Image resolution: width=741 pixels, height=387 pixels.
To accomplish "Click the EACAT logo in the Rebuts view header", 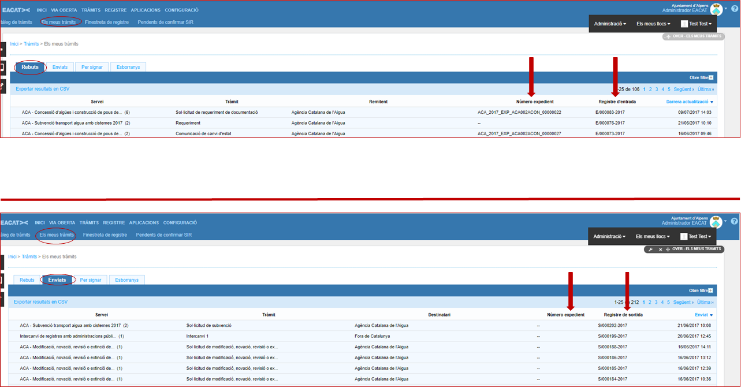I will click(x=15, y=10).
